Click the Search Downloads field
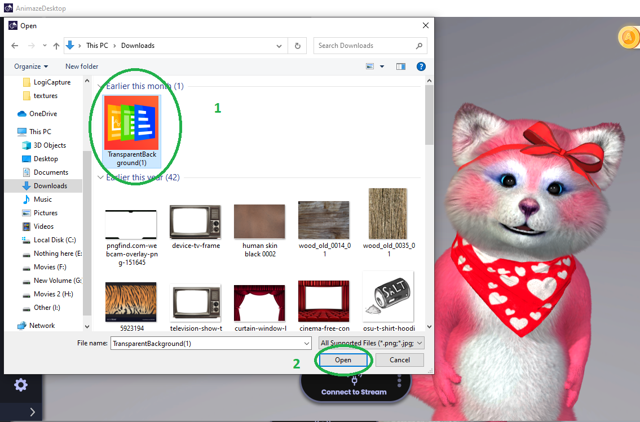640x422 pixels. (364, 46)
